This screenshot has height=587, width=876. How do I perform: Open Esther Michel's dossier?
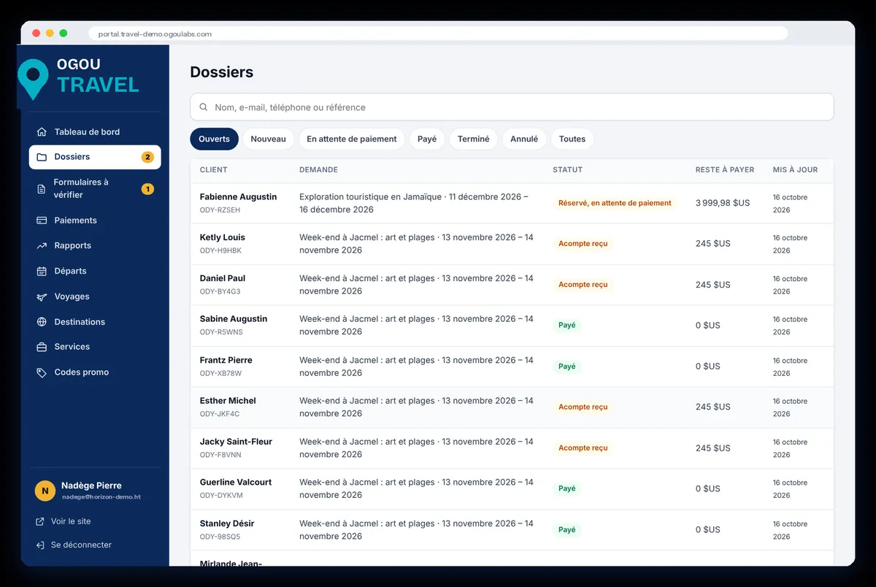point(512,407)
